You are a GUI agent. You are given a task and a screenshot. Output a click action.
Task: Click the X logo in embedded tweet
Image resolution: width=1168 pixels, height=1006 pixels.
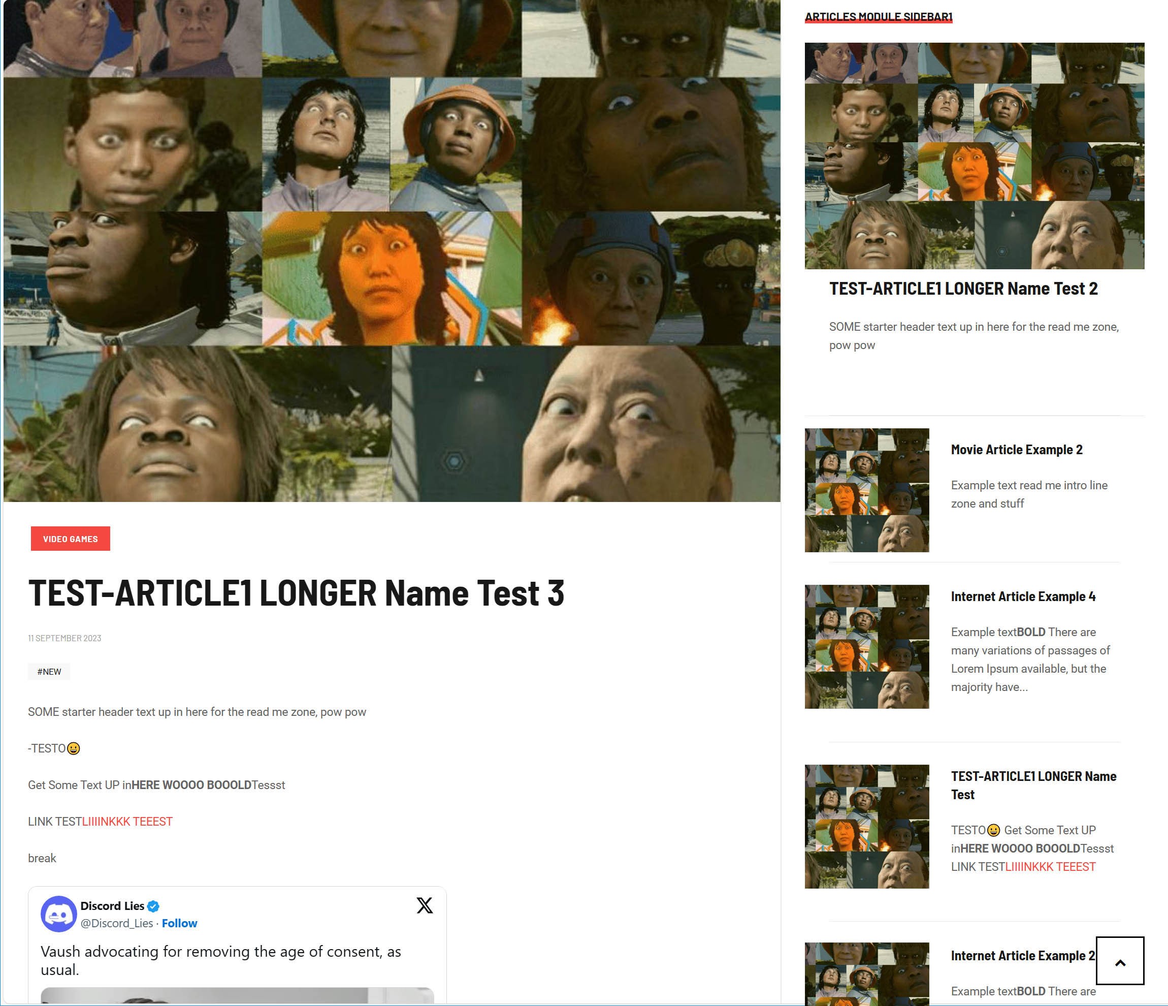(425, 905)
